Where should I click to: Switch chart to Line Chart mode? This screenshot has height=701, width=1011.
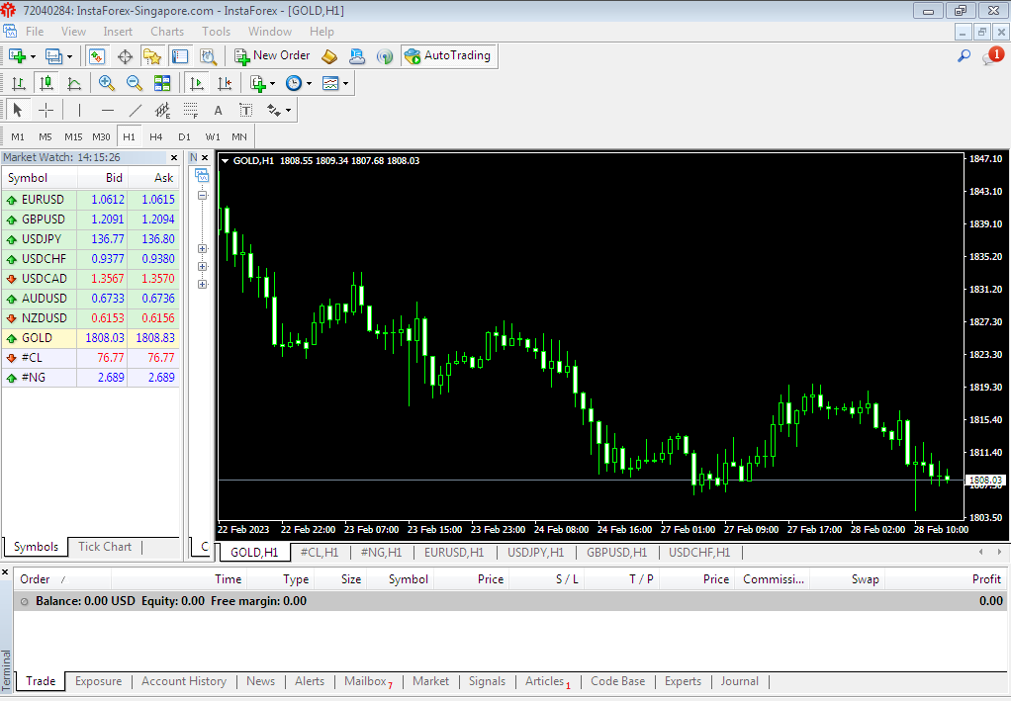[x=73, y=83]
